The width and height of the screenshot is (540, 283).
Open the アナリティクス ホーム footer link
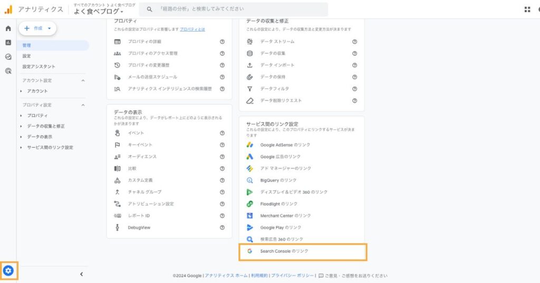click(226, 276)
